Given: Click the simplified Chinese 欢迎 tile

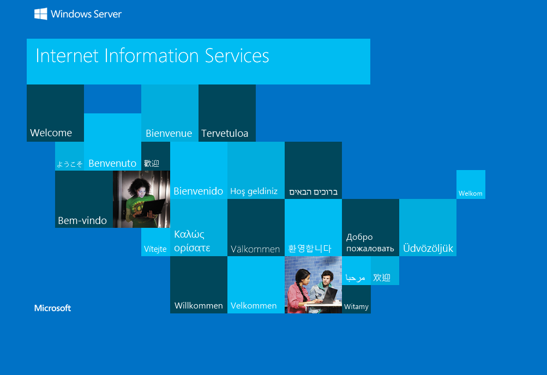Looking at the screenshot, I should 385,271.
